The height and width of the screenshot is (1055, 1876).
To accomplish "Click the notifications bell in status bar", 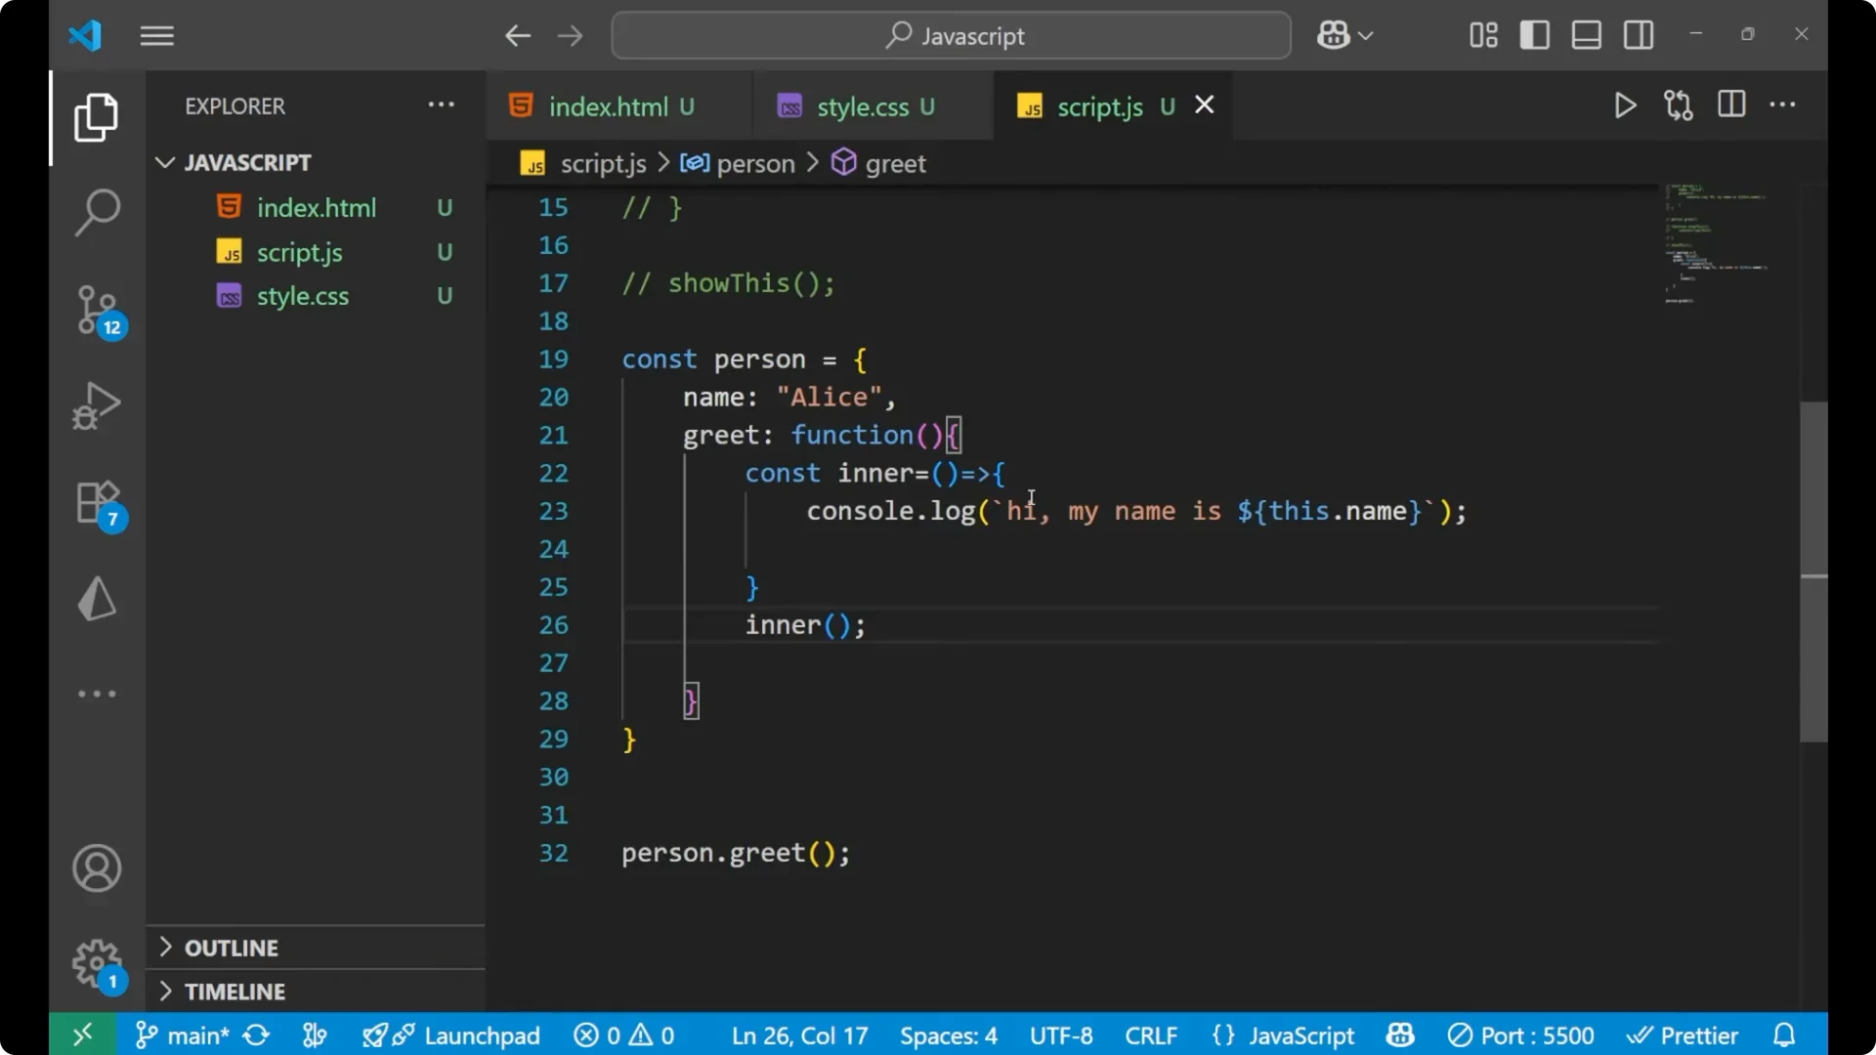I will 1784,1035.
